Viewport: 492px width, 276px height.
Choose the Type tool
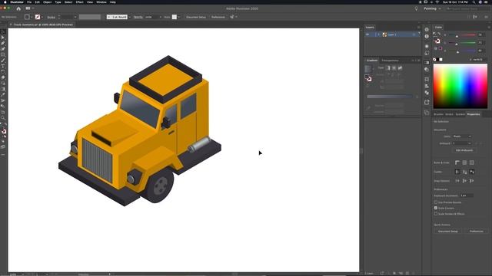click(x=3, y=66)
